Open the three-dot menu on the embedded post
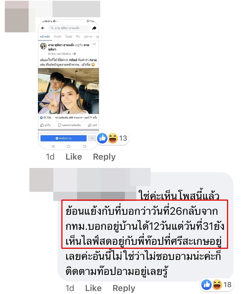 tap(94, 44)
